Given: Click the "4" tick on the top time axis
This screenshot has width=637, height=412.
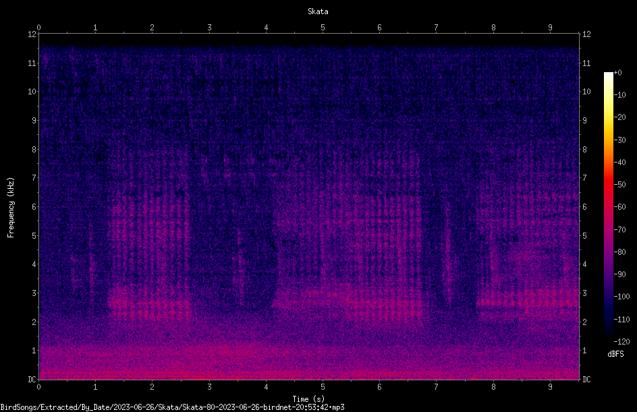Looking at the screenshot, I should click(x=266, y=28).
